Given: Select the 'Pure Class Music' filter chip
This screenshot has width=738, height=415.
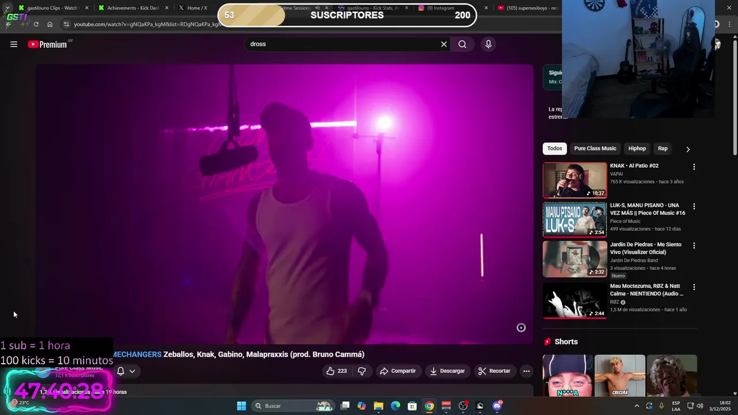Looking at the screenshot, I should pos(595,149).
